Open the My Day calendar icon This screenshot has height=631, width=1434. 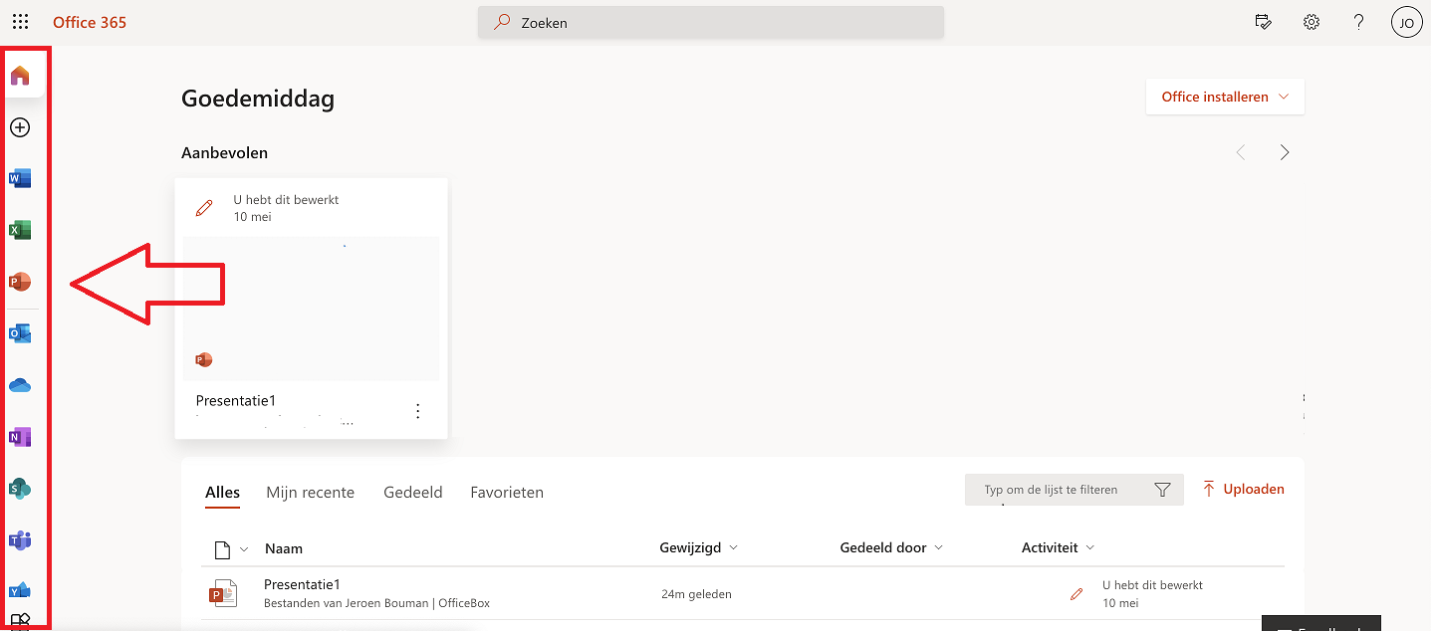click(x=1264, y=22)
